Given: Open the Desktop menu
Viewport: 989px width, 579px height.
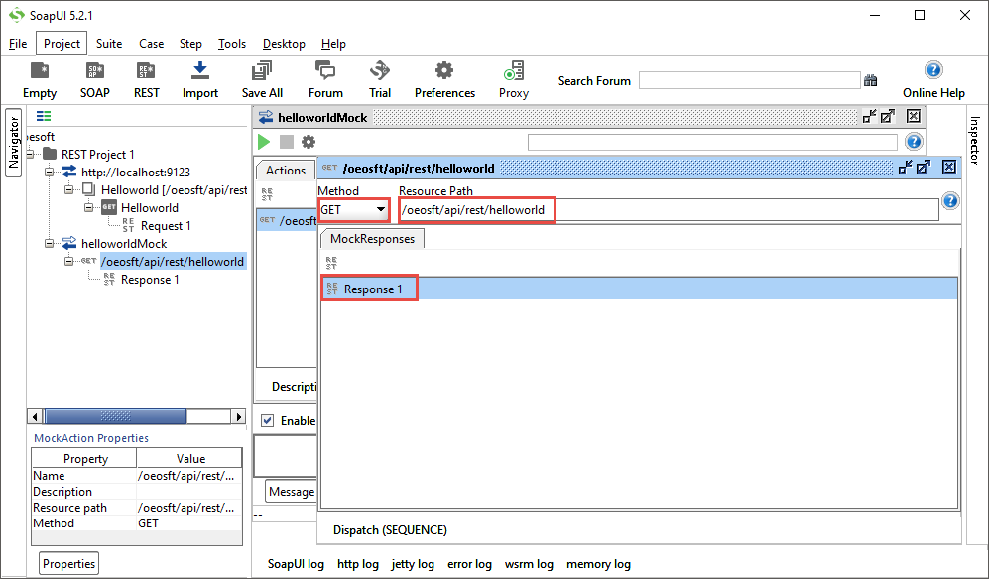Looking at the screenshot, I should [x=284, y=44].
